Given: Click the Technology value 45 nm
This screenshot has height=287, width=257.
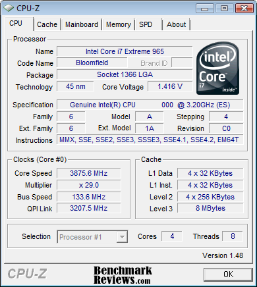Looking at the screenshot, I should pos(75,86).
